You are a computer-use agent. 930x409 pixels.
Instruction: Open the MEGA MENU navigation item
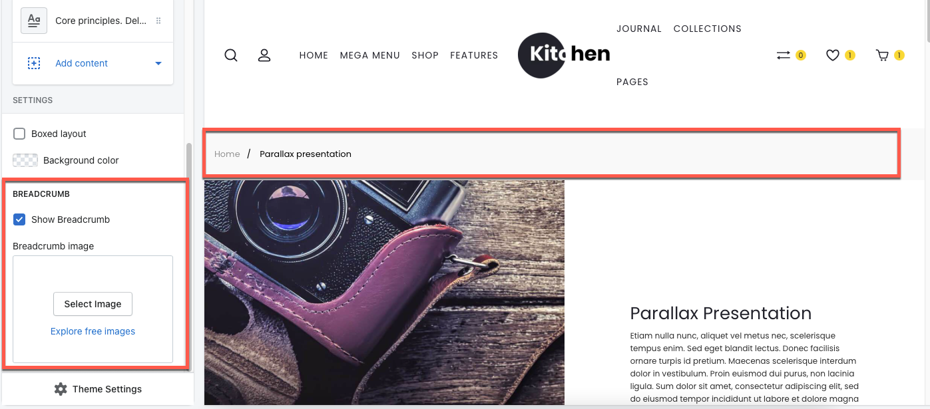pyautogui.click(x=370, y=55)
